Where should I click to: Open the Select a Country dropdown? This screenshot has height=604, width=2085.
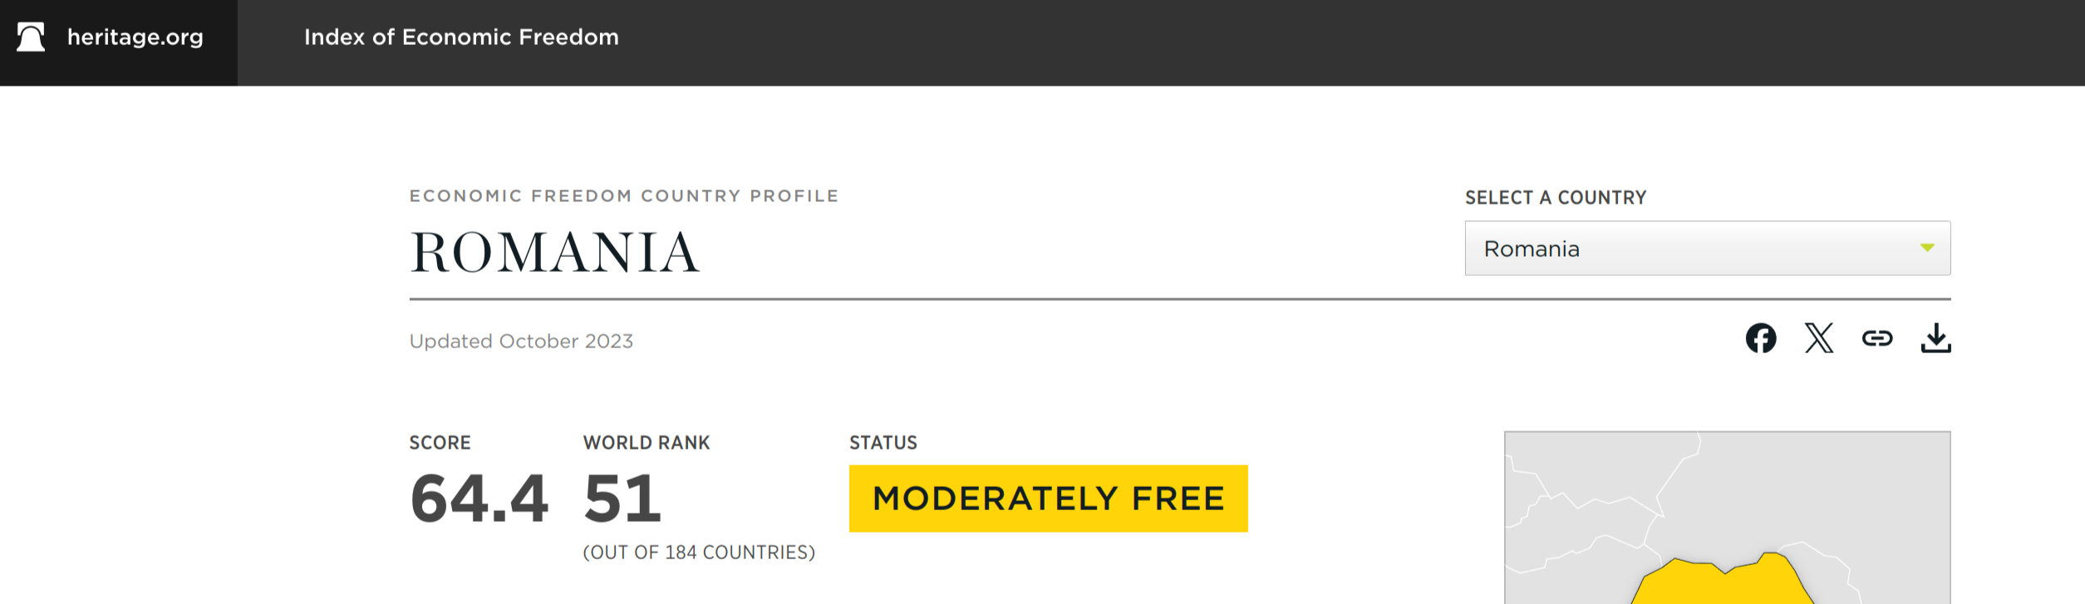1706,248
